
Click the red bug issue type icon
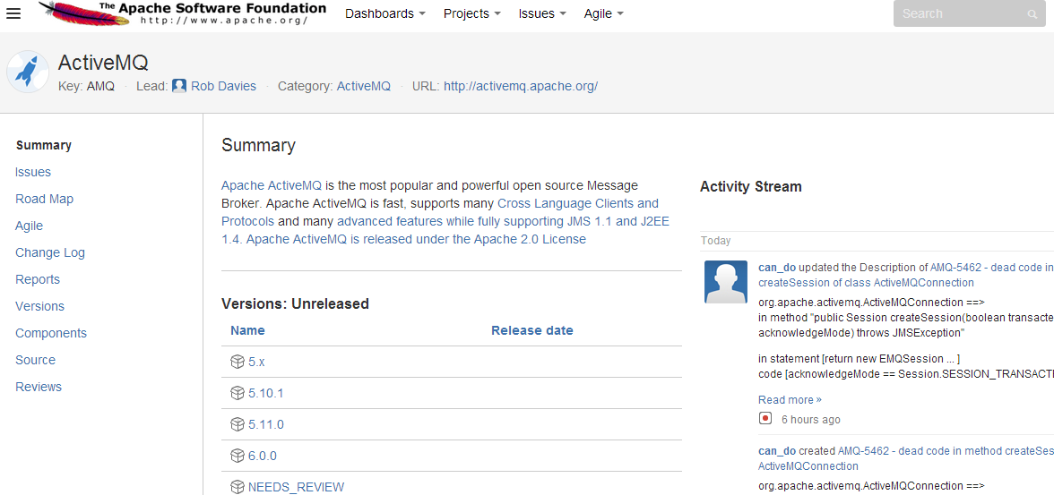click(765, 418)
